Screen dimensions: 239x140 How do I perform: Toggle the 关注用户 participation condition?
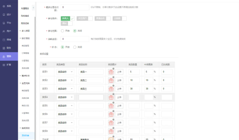point(85,18)
